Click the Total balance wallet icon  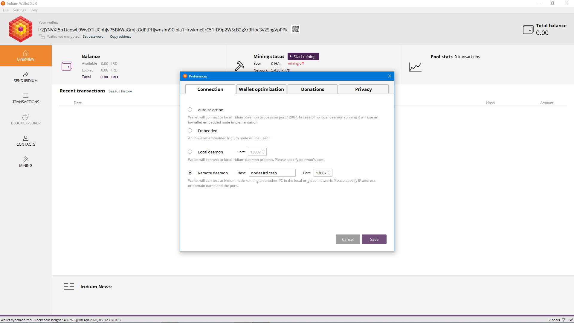tap(528, 30)
